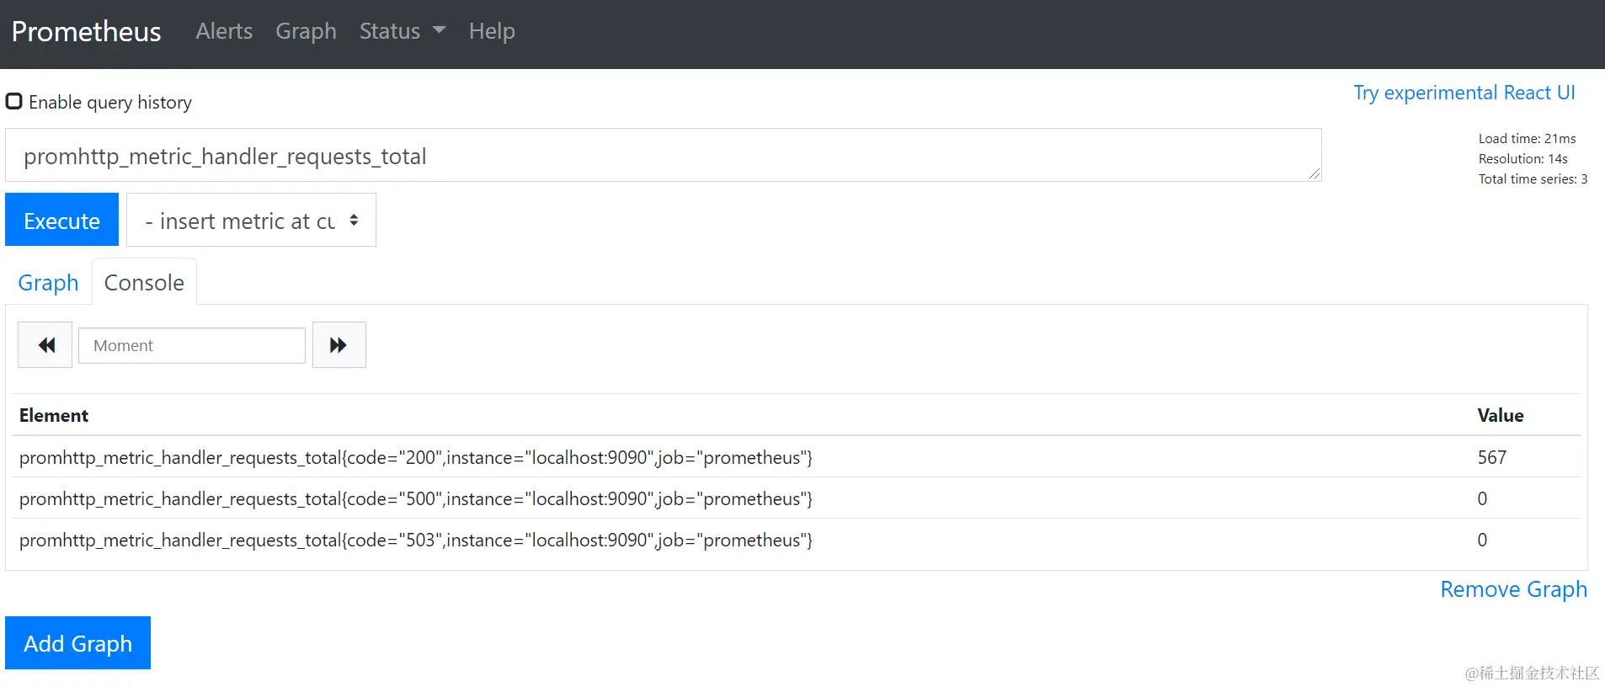Click the 0 value in code="503" row
The height and width of the screenshot is (687, 1605).
pyautogui.click(x=1482, y=541)
